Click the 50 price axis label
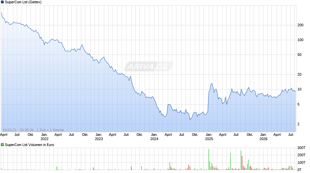This screenshot has height=173, width=310. tap(299, 55)
